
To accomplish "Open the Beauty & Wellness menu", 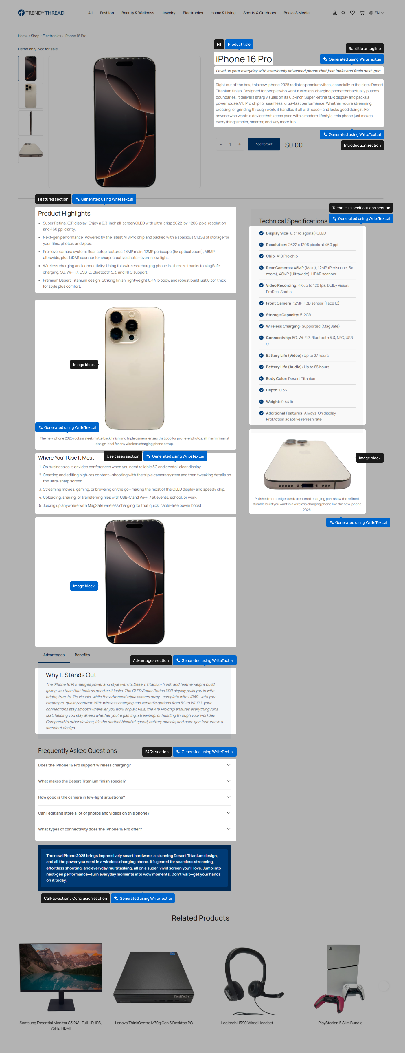I will point(138,13).
